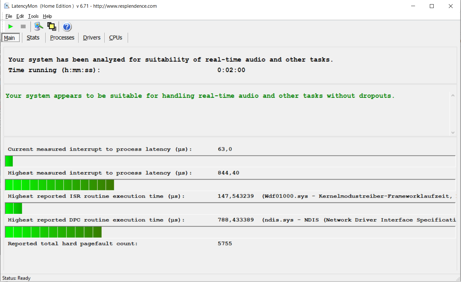The image size is (461, 282).
Task: Open the options icon with monitor and brush
Action: [x=39, y=27]
